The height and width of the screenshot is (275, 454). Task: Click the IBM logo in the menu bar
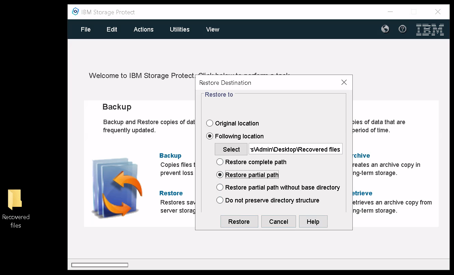(x=430, y=30)
